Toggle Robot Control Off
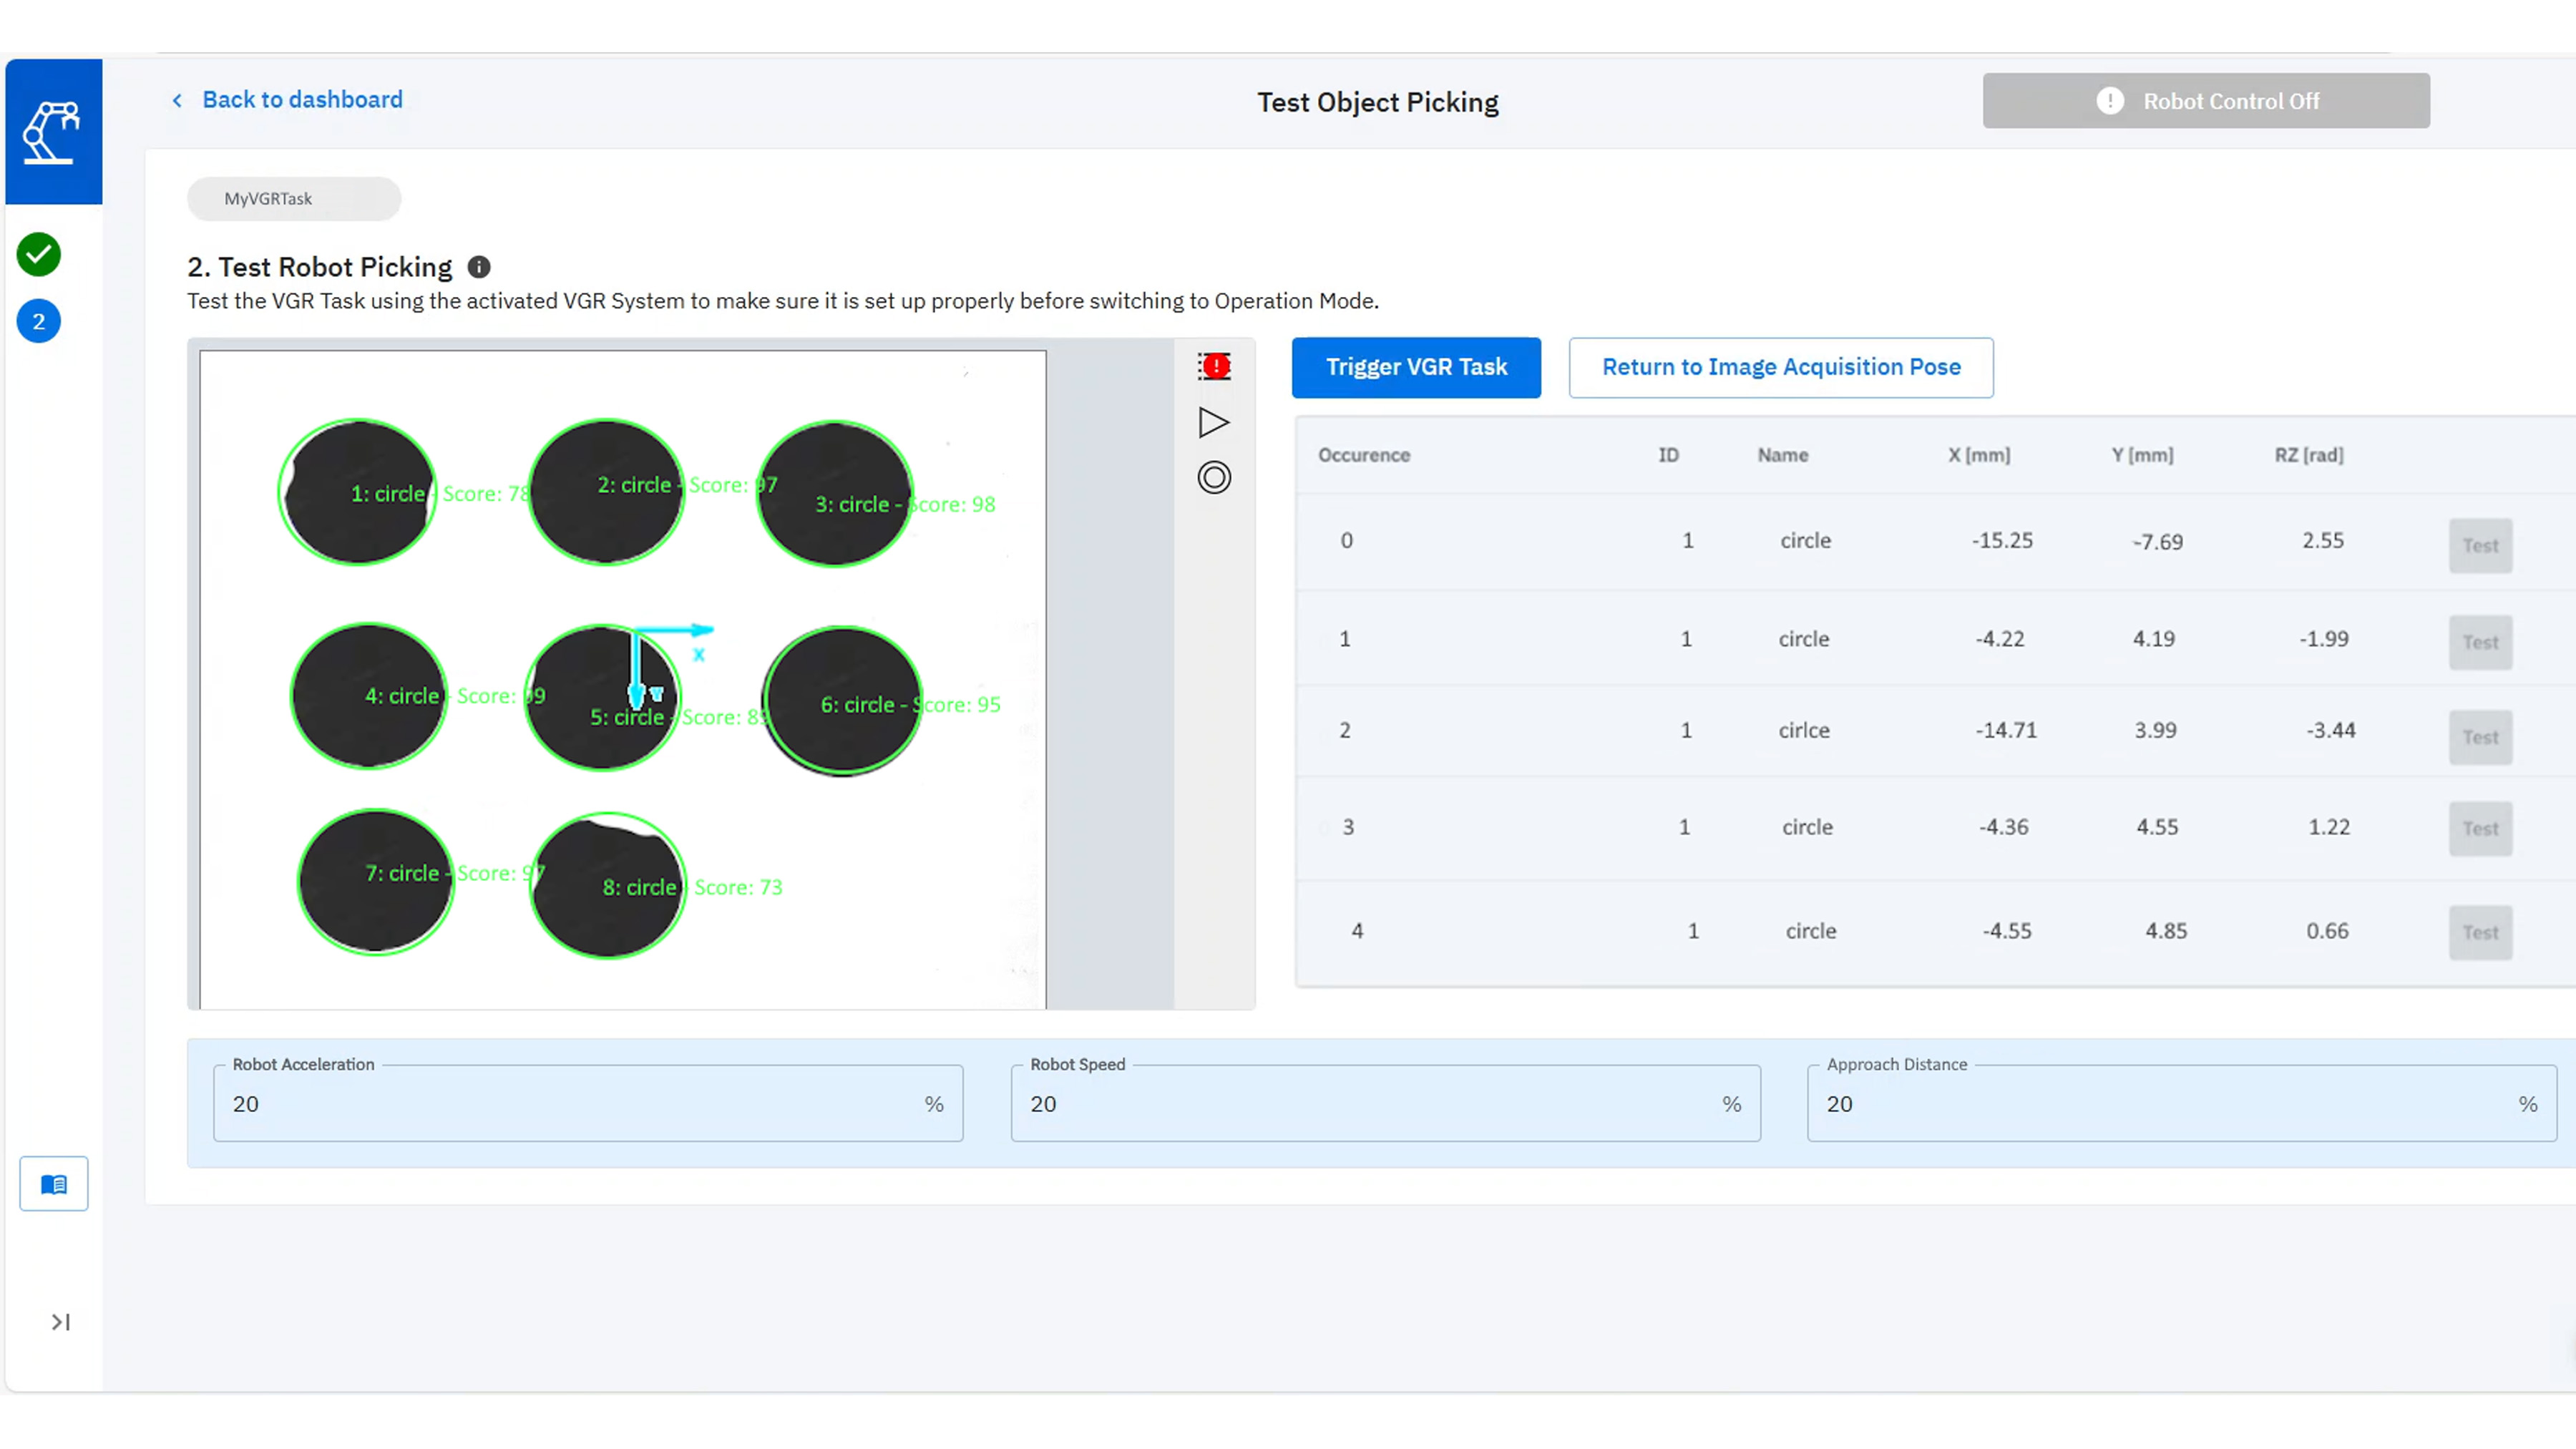This screenshot has width=2576, height=1449. (x=2205, y=100)
